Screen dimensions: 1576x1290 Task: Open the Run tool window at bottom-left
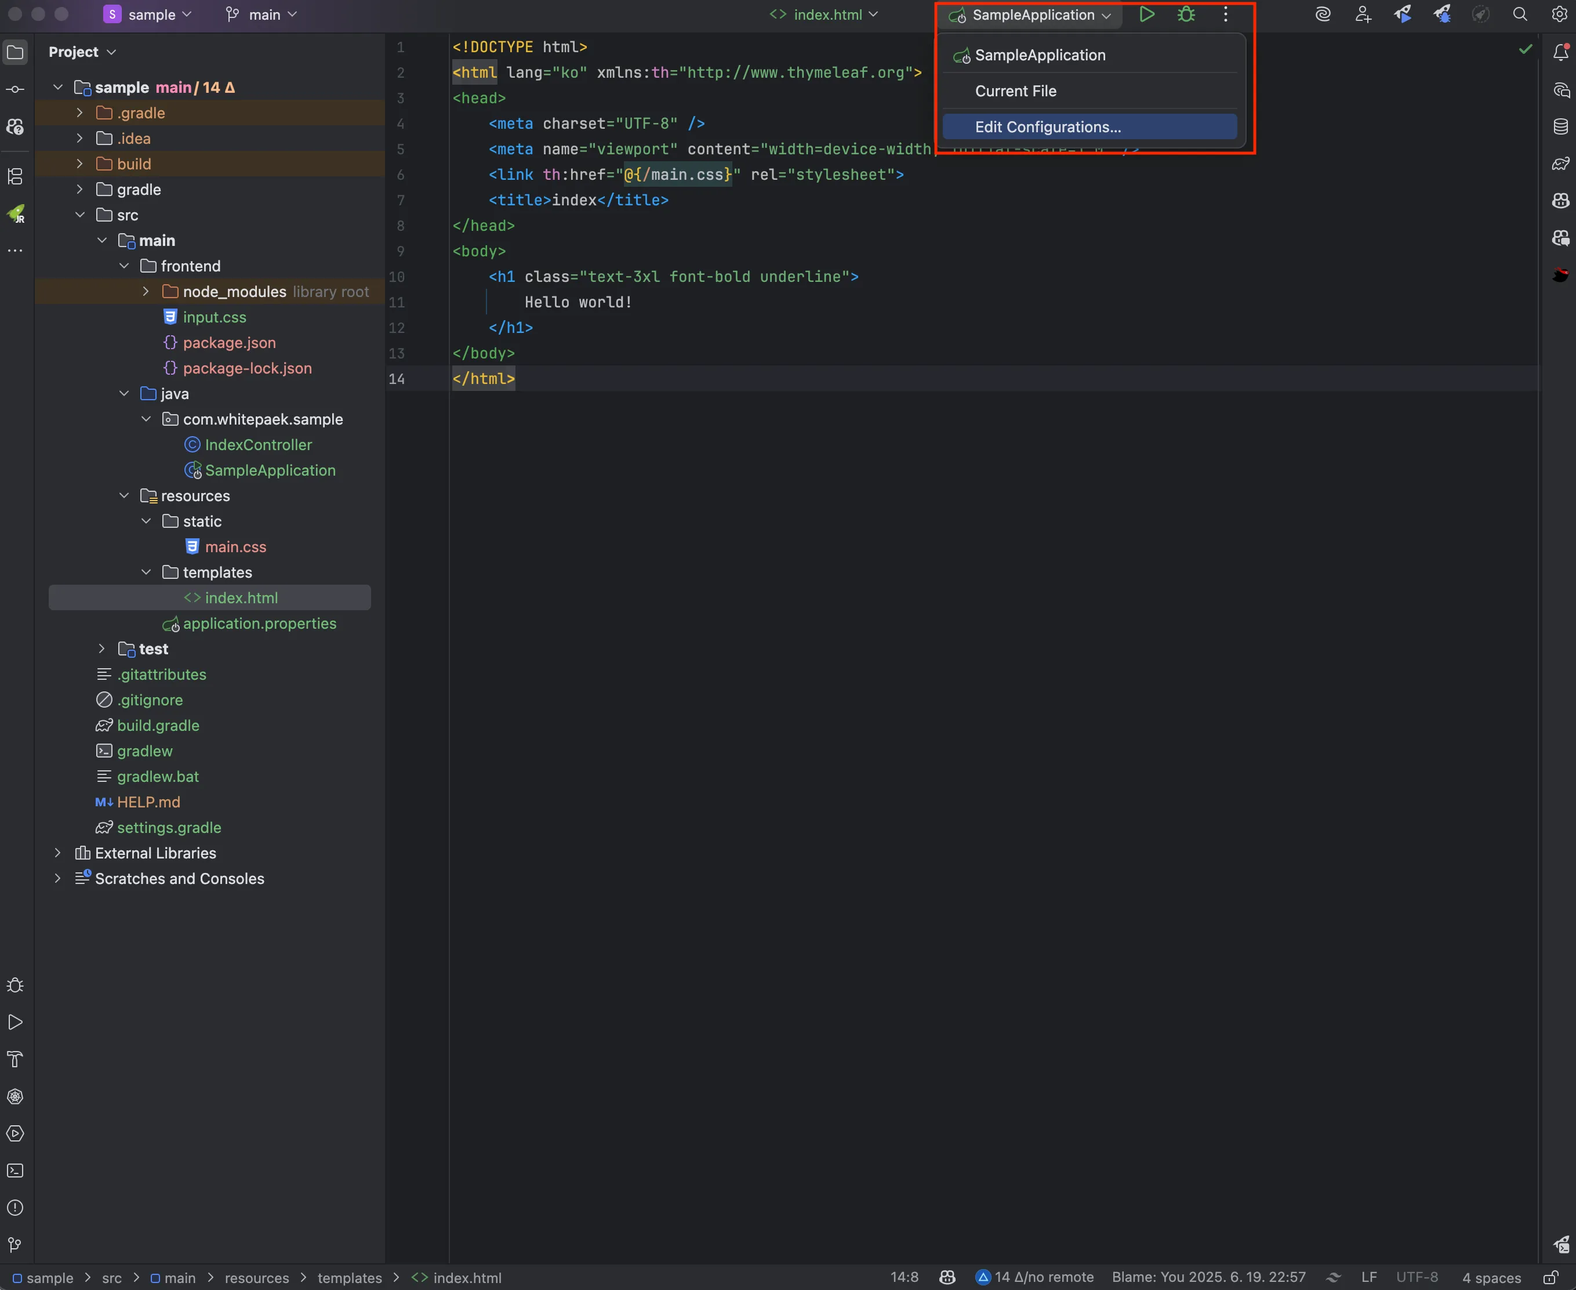[x=15, y=1023]
